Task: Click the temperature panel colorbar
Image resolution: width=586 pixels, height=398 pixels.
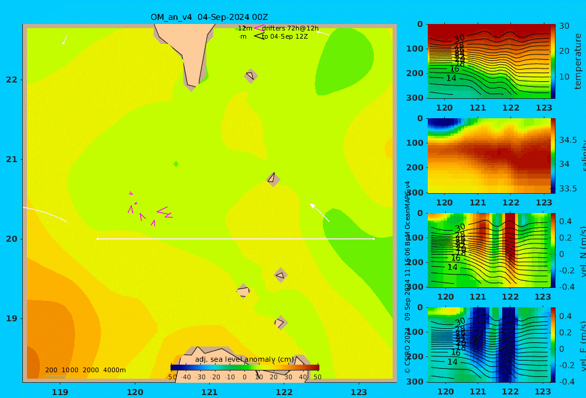Action: [553, 61]
